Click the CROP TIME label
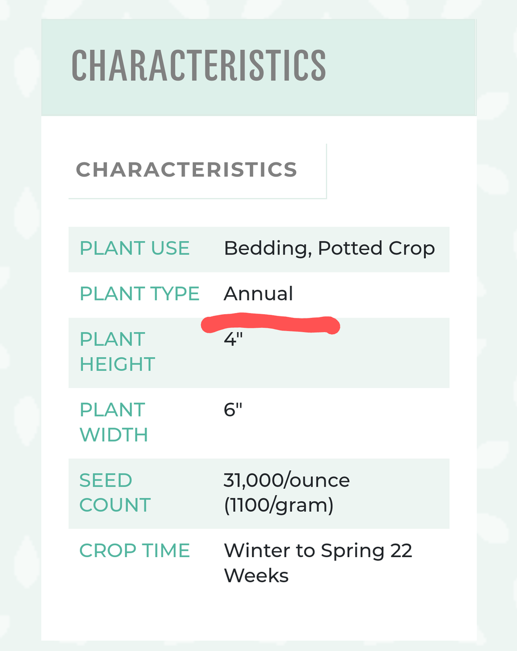This screenshot has width=517, height=651. coord(135,551)
